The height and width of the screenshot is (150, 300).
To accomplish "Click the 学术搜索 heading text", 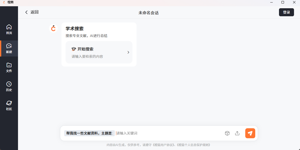I will [74, 29].
